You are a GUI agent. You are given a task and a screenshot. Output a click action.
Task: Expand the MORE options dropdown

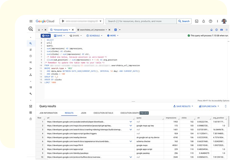pos(113,36)
